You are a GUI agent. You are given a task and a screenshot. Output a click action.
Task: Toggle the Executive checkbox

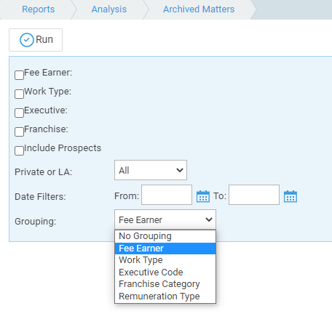[19, 113]
